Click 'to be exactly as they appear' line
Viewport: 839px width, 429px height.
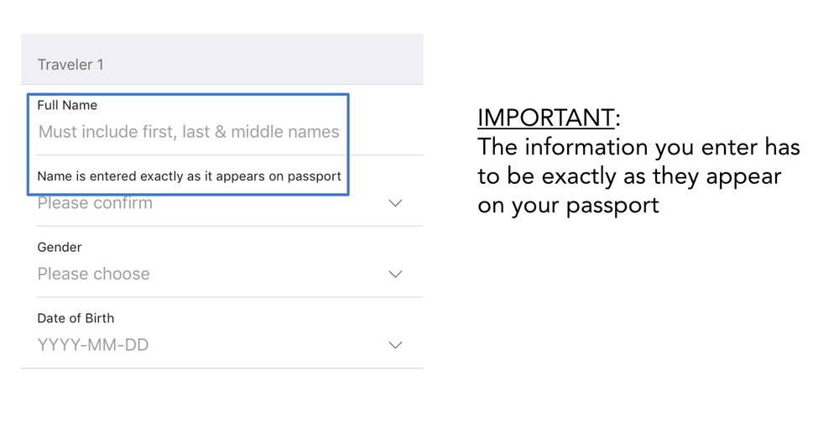[629, 176]
